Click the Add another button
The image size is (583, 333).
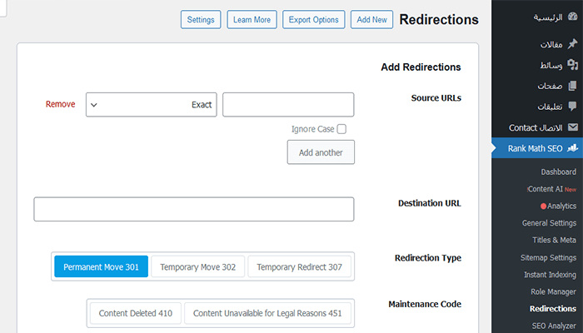tap(321, 152)
